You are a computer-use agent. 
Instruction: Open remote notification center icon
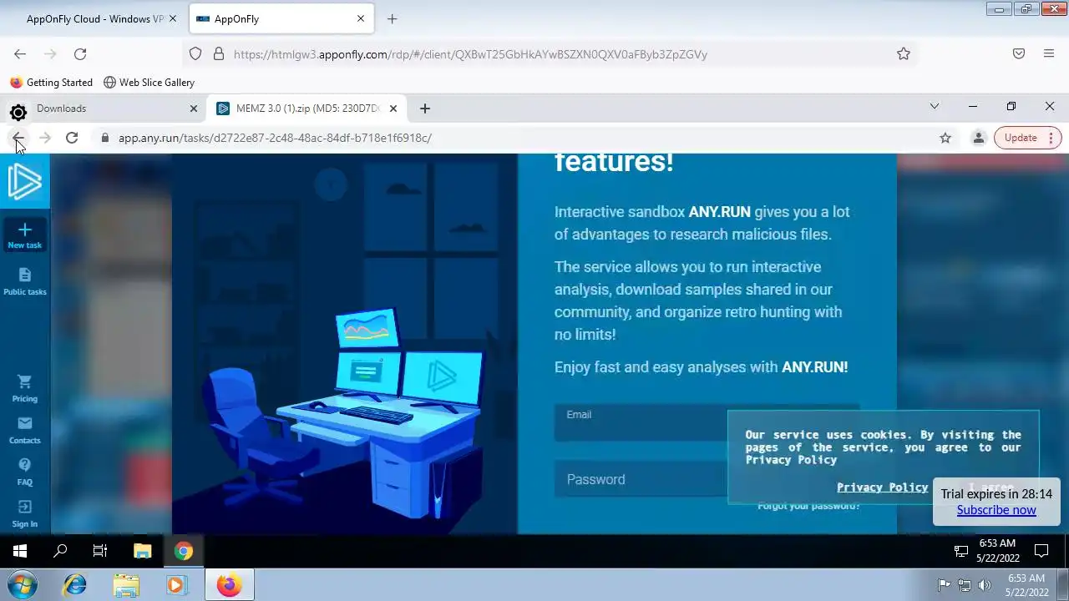coord(1041,551)
